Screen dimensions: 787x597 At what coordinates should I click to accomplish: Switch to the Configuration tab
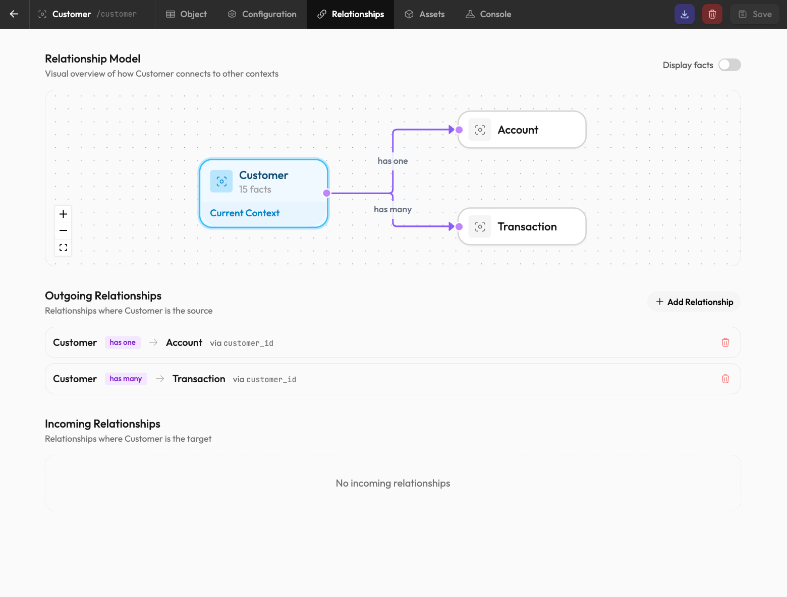tap(262, 14)
